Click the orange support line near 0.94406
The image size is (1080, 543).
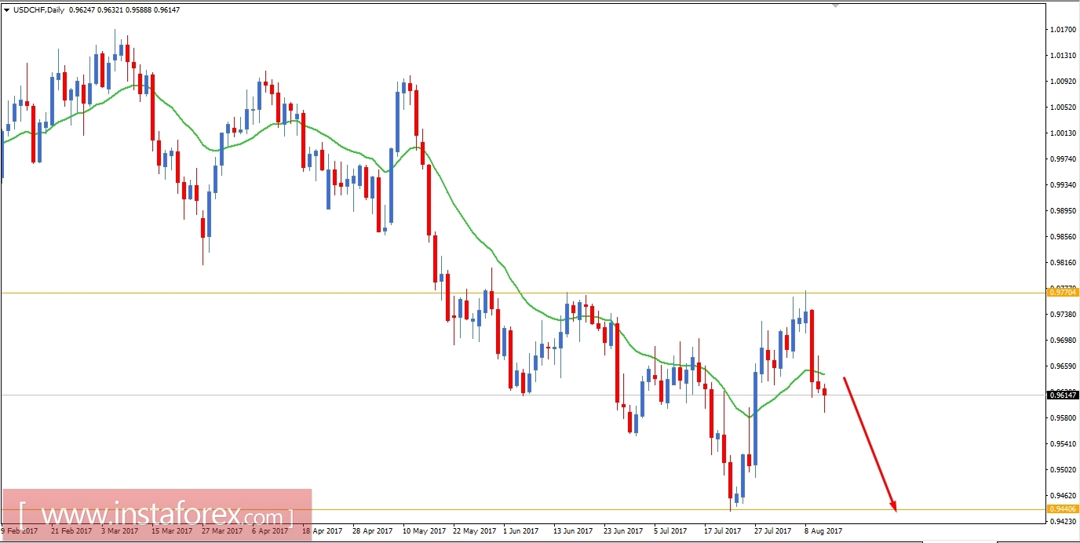point(549,509)
